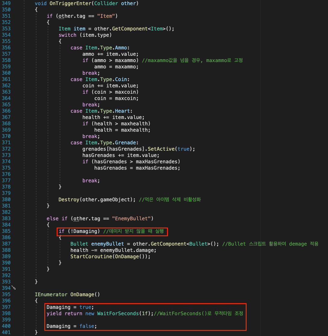Image resolution: width=328 pixels, height=336 pixels.
Task: Click the Collider type in the method signature
Action: point(106,3)
